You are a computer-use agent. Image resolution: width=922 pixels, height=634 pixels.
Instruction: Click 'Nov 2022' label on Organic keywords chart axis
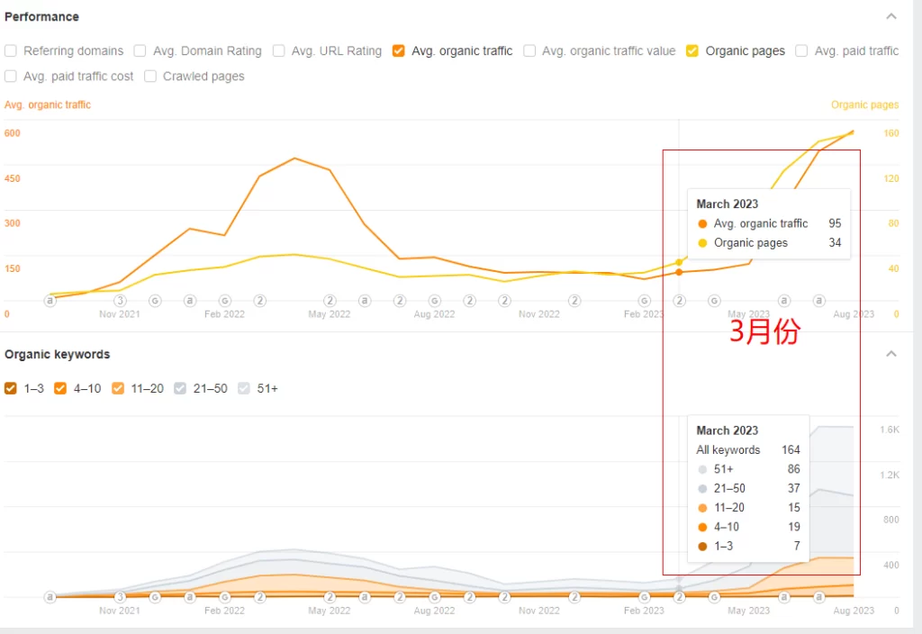pos(539,611)
